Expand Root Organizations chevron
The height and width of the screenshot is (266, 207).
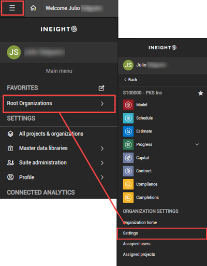tap(102, 104)
